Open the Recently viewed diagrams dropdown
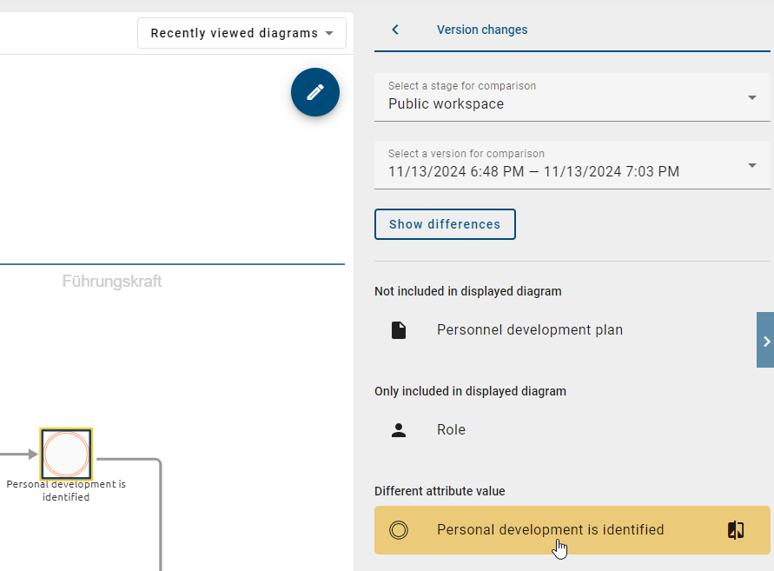774x571 pixels. pos(241,32)
